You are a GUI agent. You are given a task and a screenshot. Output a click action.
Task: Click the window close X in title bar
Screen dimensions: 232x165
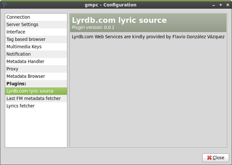(228, 5)
